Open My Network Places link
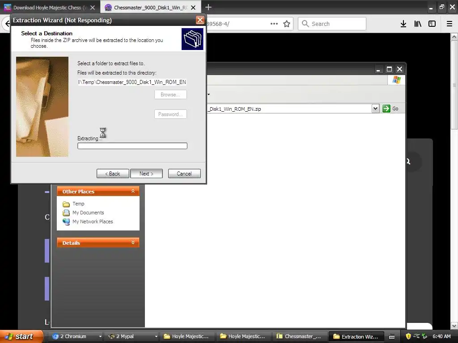The width and height of the screenshot is (458, 343). (93, 222)
